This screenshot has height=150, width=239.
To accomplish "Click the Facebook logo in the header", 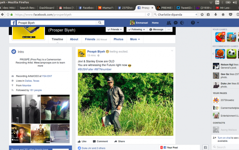I will tap(13, 23).
